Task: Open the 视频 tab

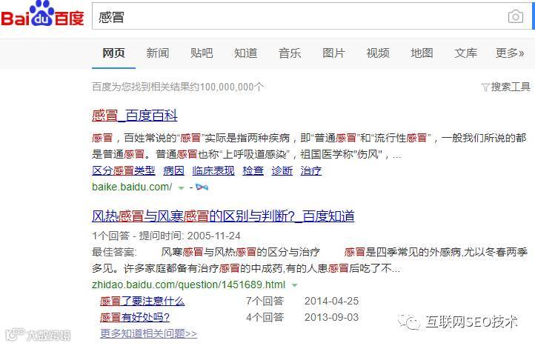Action: click(378, 53)
